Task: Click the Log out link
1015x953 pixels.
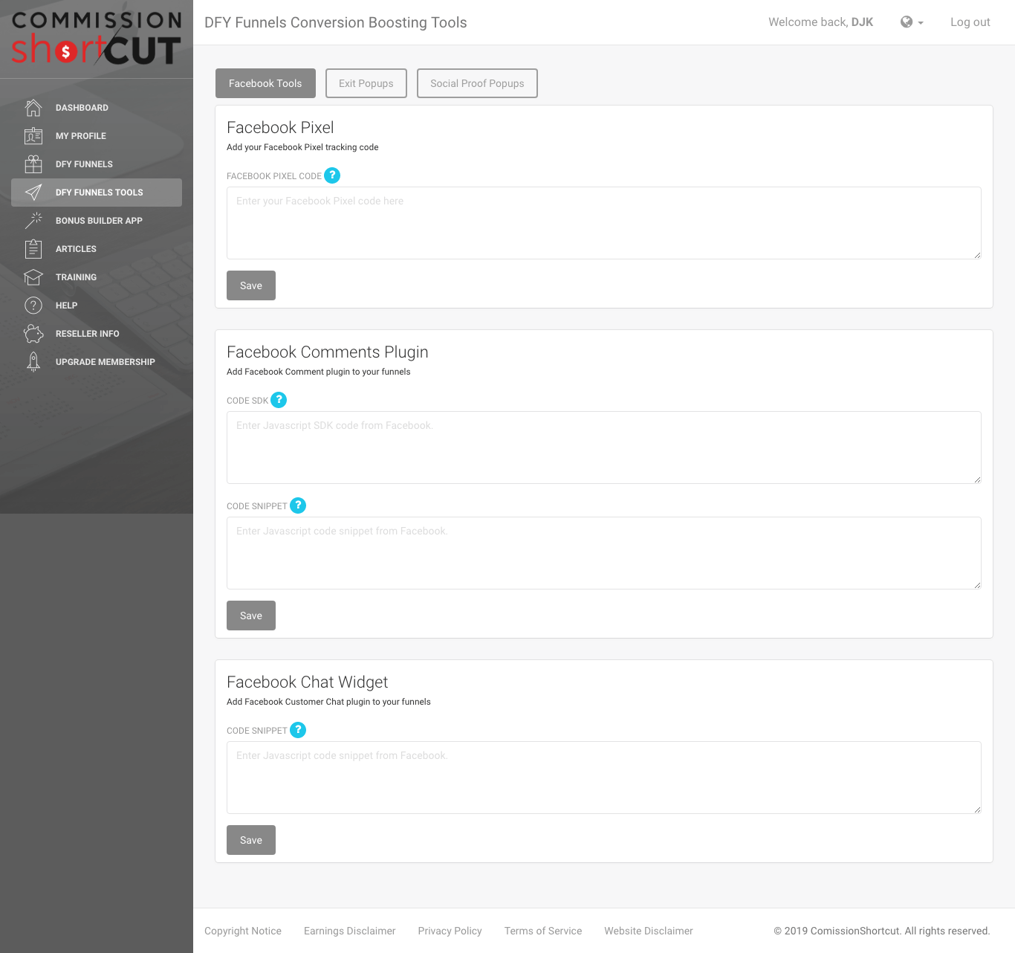Action: pyautogui.click(x=970, y=22)
